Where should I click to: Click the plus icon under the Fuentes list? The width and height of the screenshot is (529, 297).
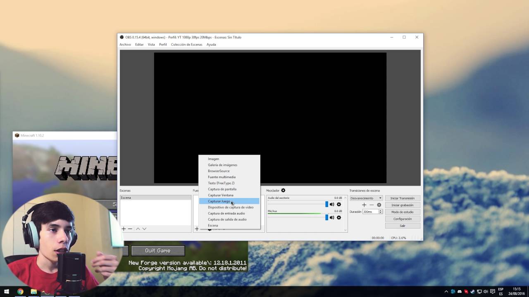click(197, 229)
